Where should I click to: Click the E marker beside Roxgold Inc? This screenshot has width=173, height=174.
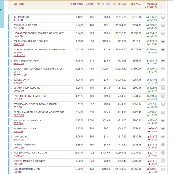pos(11,137)
